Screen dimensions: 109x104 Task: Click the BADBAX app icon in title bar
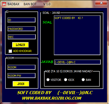[x=4, y=4]
